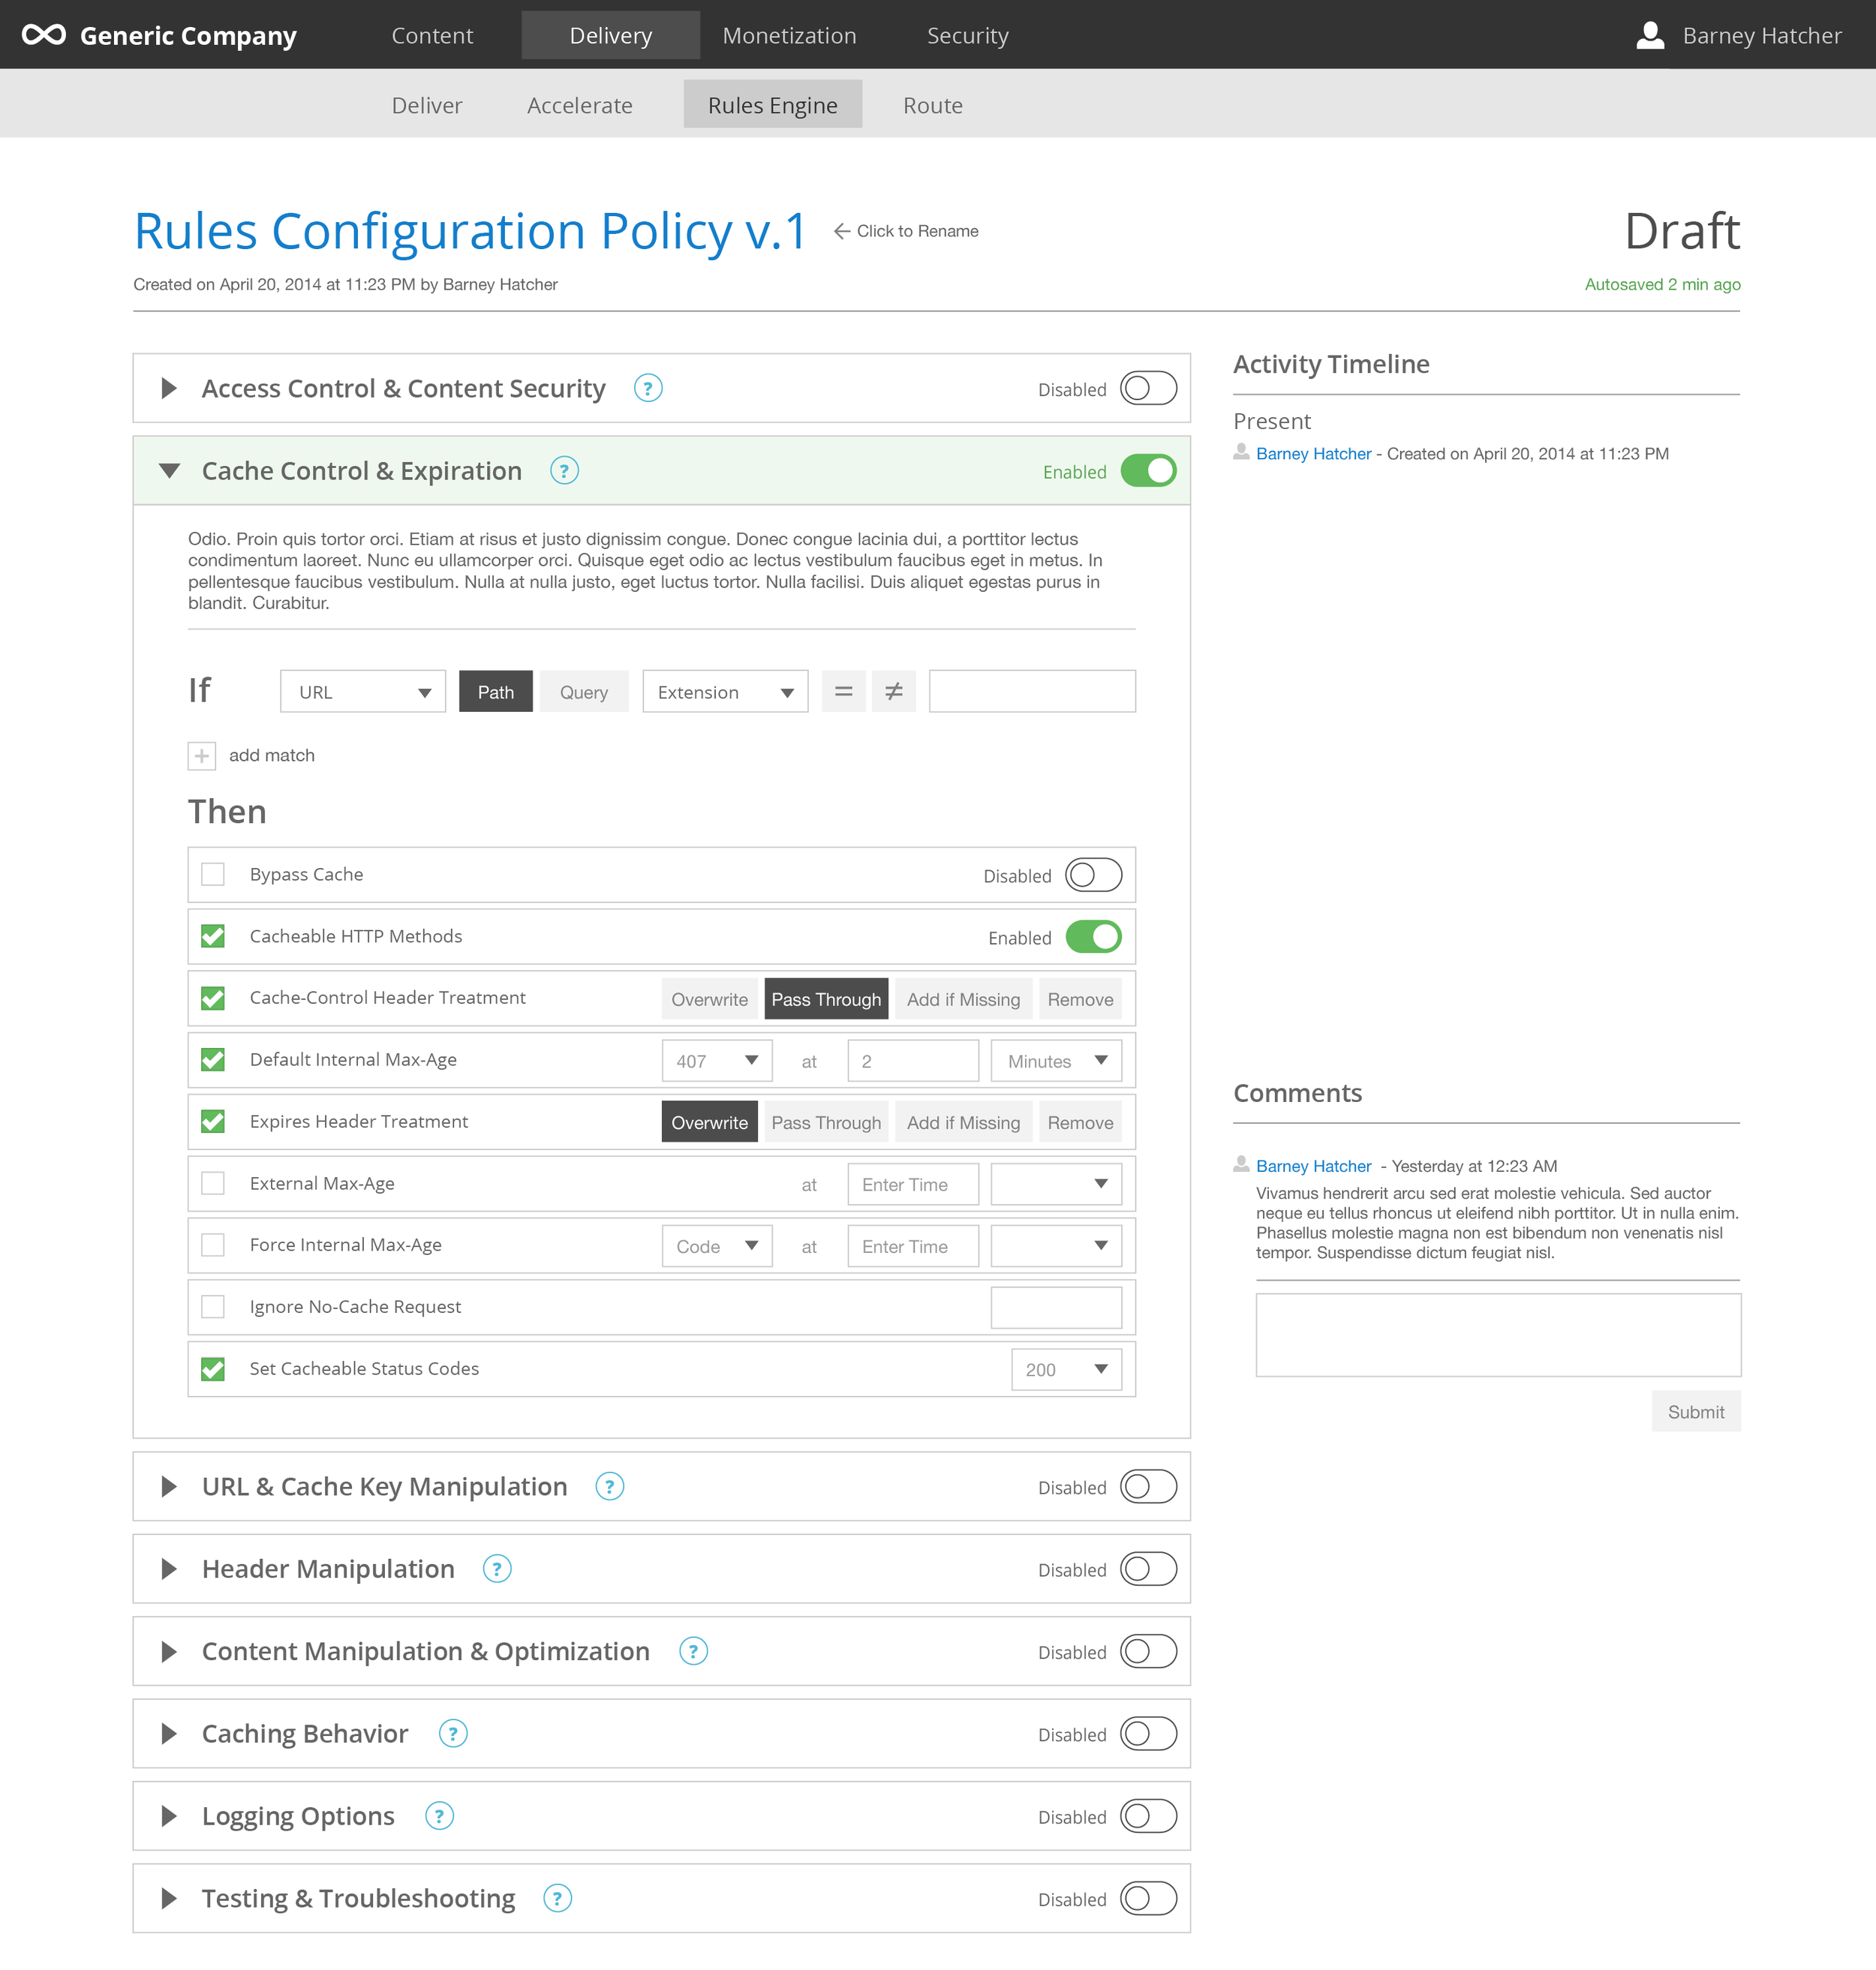
Task: Click avatar icon in the Comments entry
Action: click(x=1241, y=1164)
